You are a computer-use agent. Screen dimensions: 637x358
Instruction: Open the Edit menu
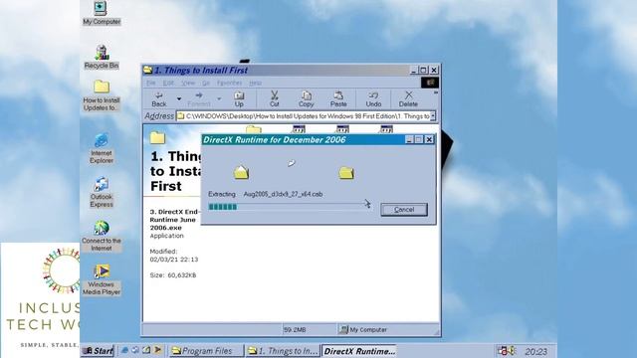pos(168,83)
